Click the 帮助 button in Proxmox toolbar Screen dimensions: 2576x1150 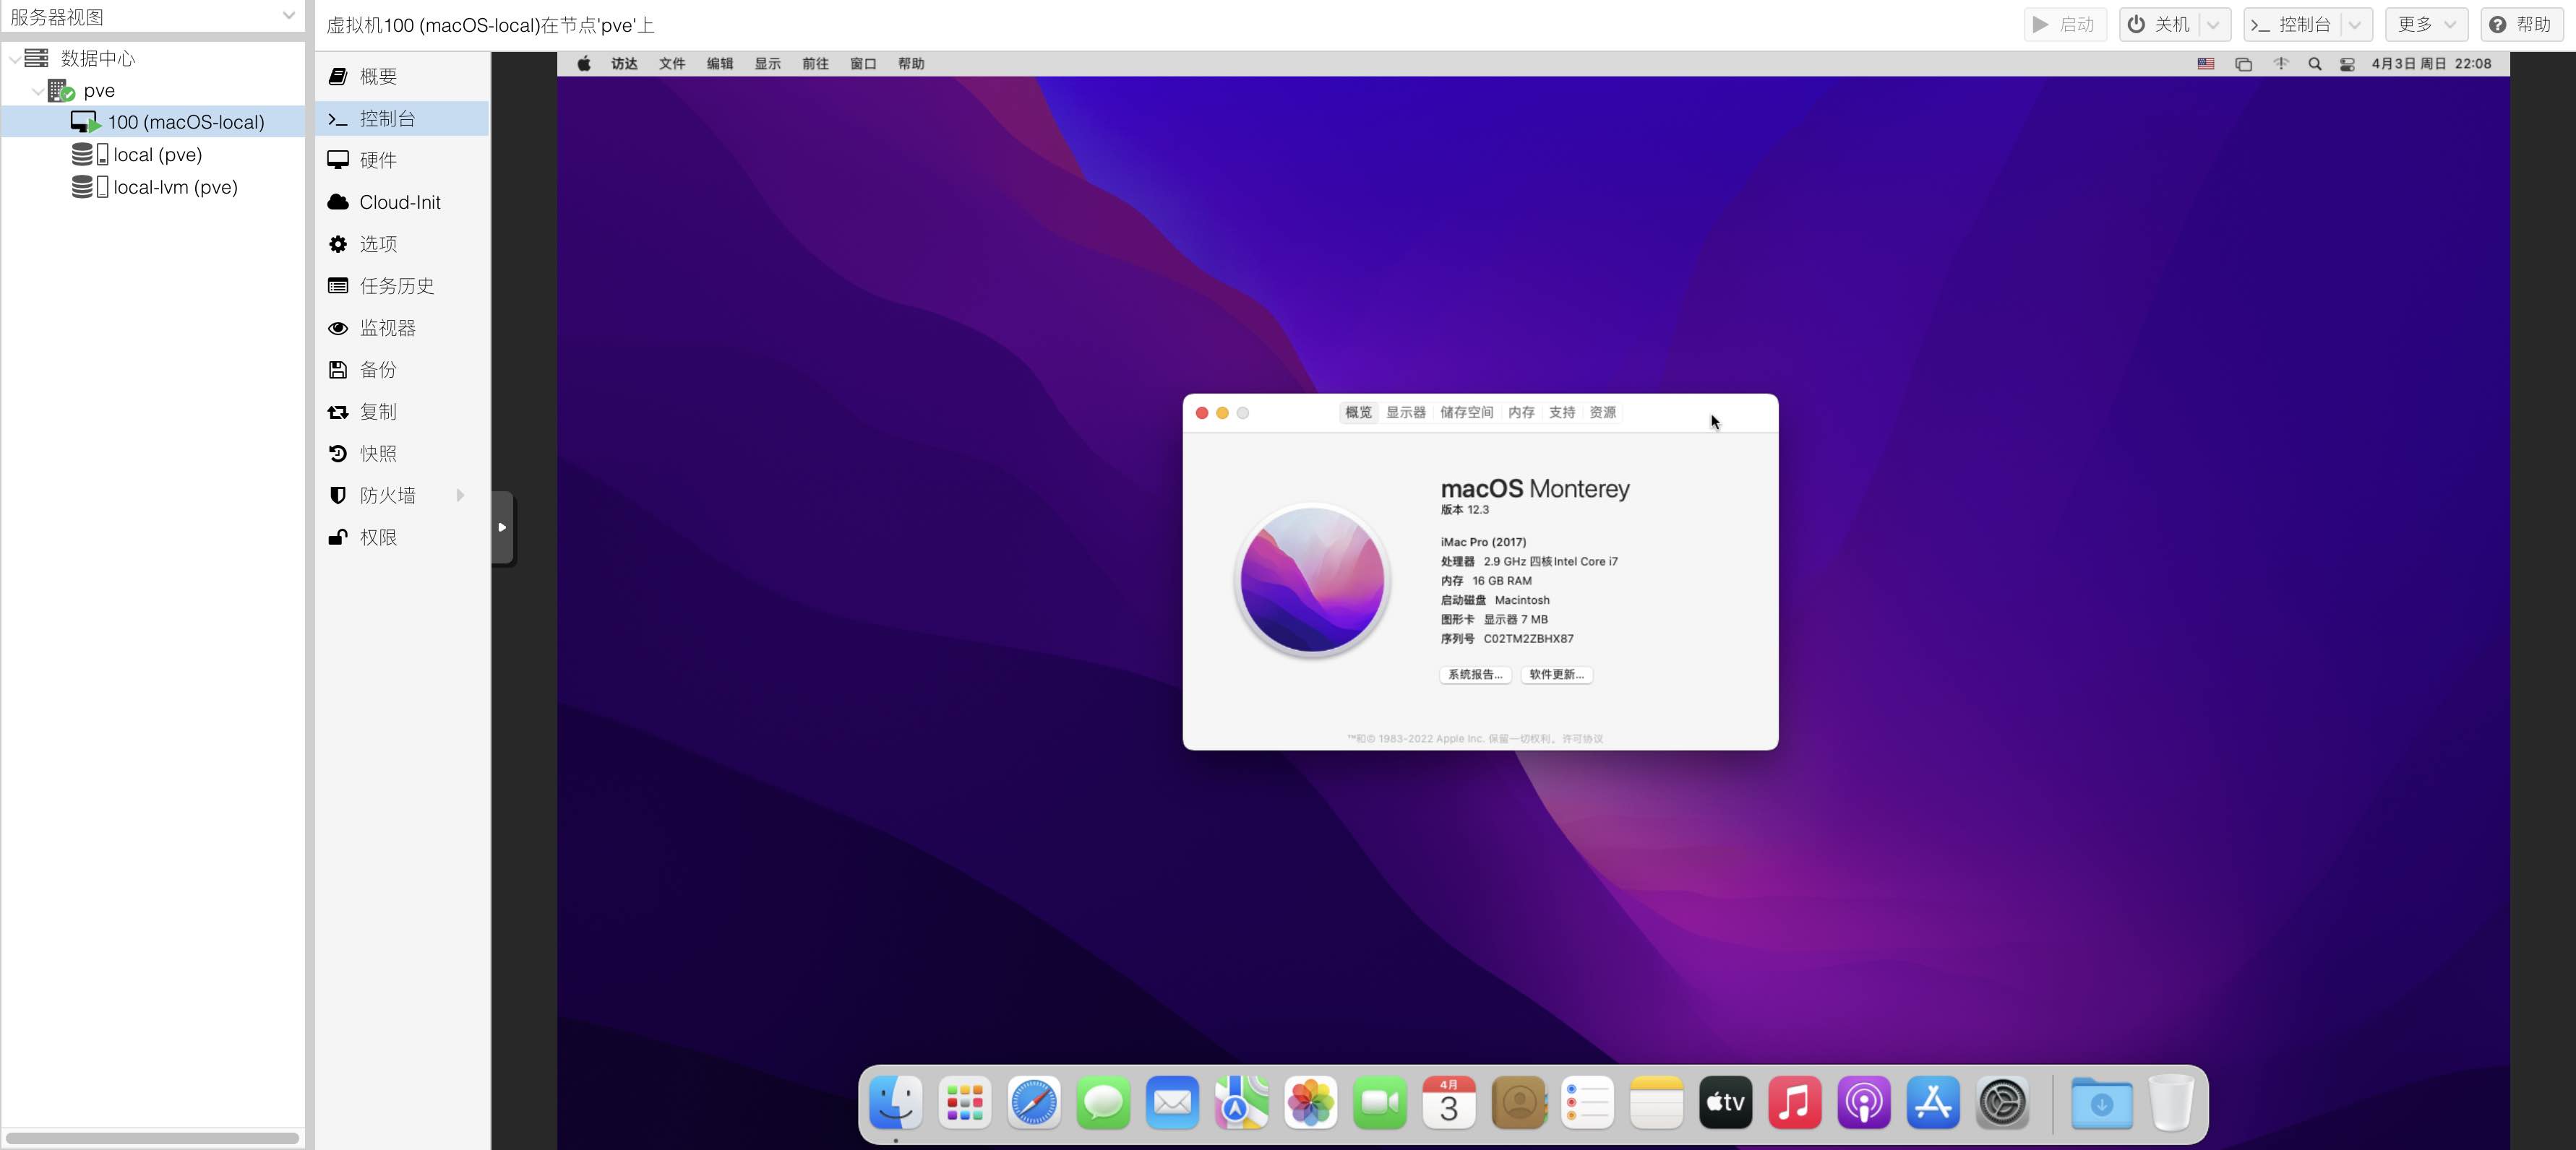click(2521, 25)
